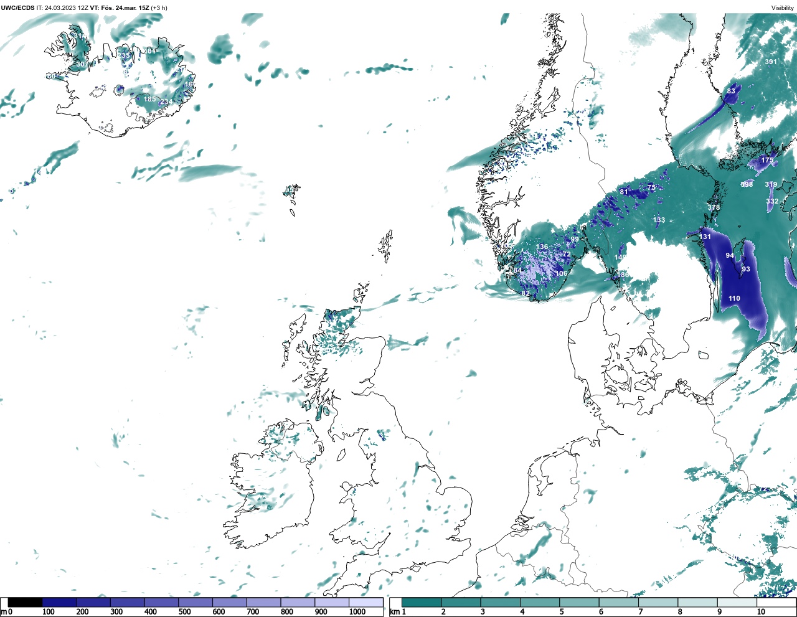The height and width of the screenshot is (617, 797).
Task: Click the '319' visibility value
Action: (x=771, y=184)
